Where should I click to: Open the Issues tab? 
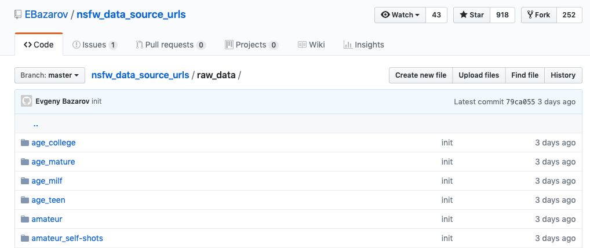click(x=94, y=45)
